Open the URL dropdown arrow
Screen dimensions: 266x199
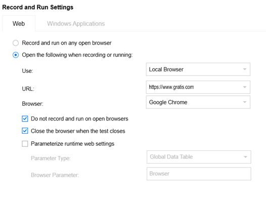pos(244,87)
